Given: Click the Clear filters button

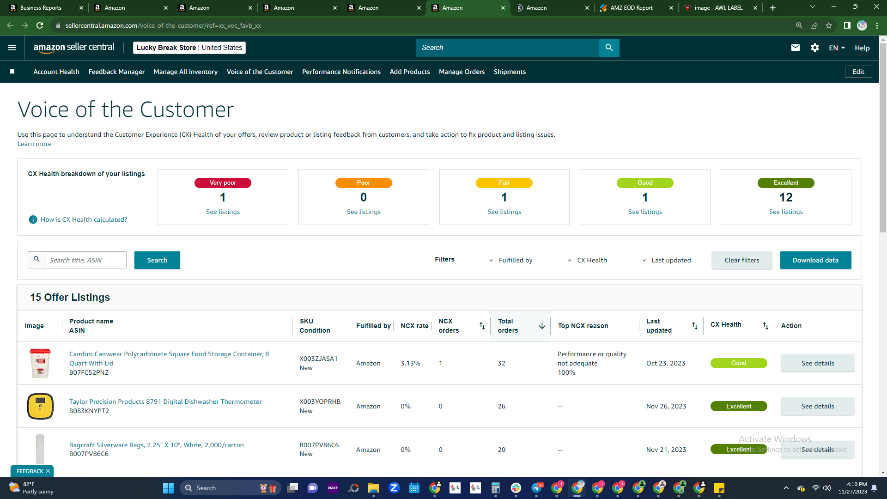Looking at the screenshot, I should pyautogui.click(x=741, y=260).
